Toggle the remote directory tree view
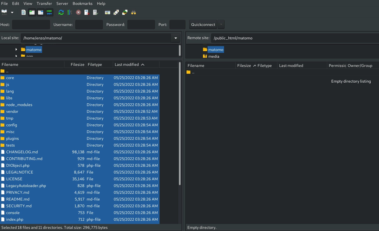This screenshot has height=231, width=379. click(41, 12)
